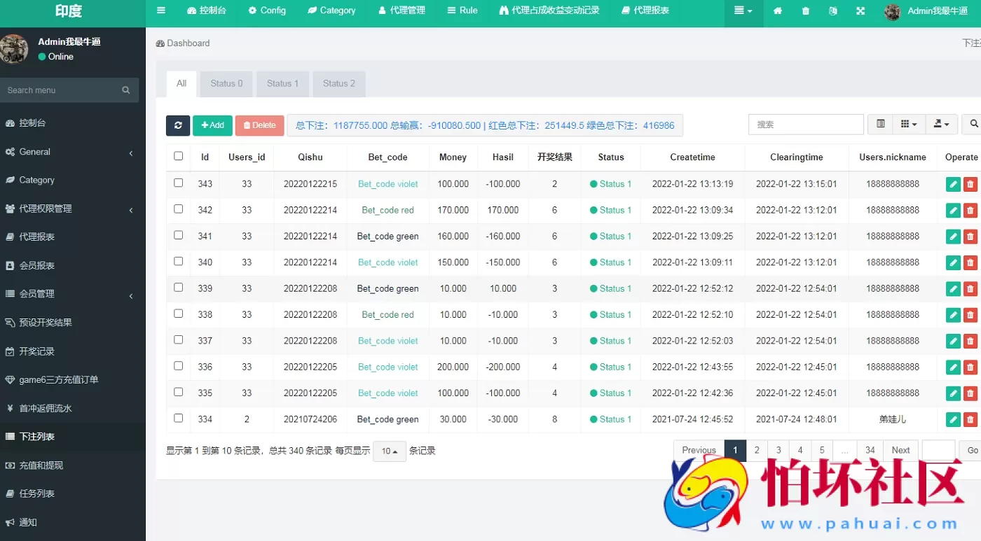981x541 pixels.
Task: Click the trash icon in the top bar
Action: click(x=804, y=11)
